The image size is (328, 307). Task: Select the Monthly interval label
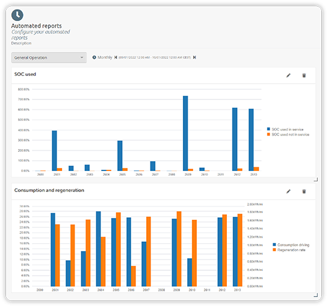pyautogui.click(x=105, y=57)
